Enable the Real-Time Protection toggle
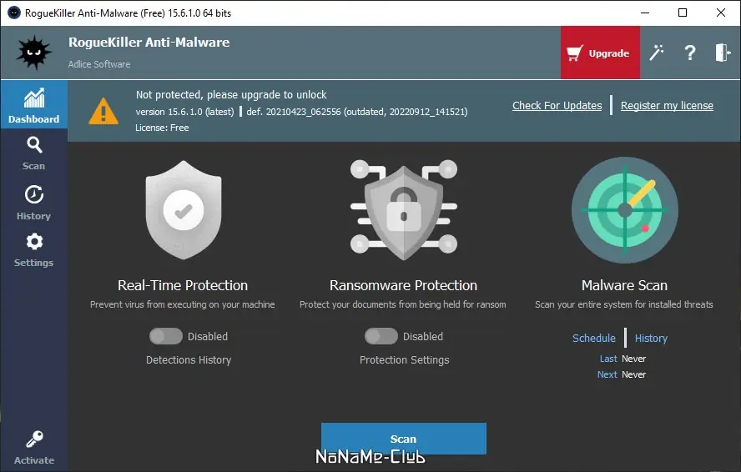Viewport: 741px width, 472px height. coord(165,336)
